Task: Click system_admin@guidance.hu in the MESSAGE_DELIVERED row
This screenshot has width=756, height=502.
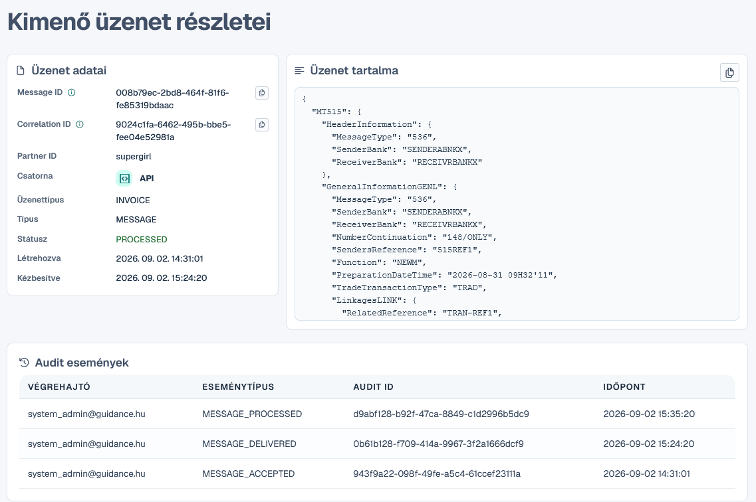Action: (86, 444)
